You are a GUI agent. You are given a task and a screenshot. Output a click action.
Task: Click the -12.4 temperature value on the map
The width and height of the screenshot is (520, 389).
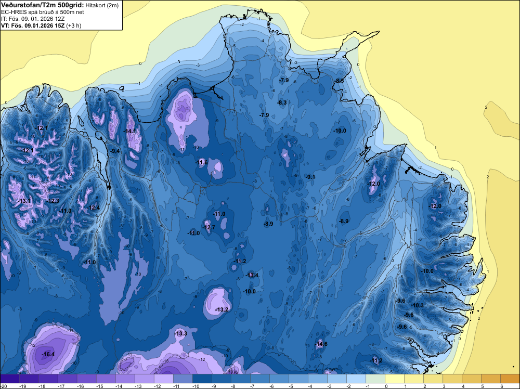(x=94, y=208)
